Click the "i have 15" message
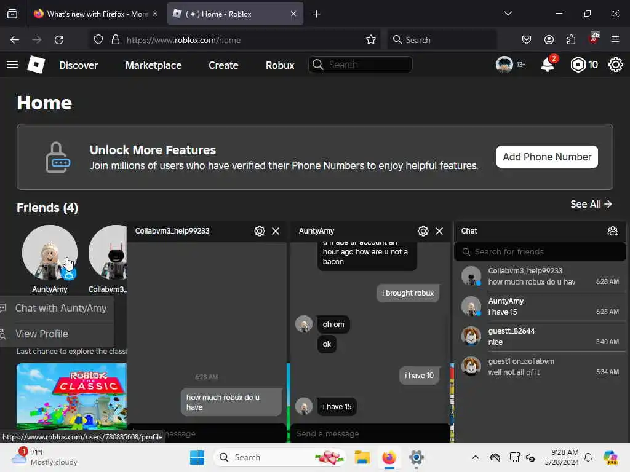This screenshot has width=630, height=472. click(x=337, y=407)
